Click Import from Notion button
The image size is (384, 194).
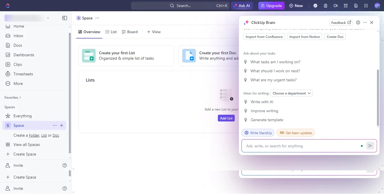pyautogui.click(x=305, y=37)
